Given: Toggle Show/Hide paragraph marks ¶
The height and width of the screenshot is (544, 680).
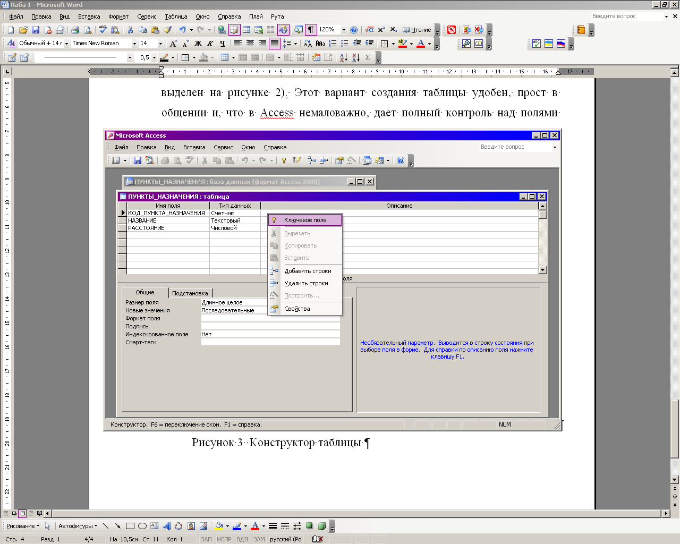Looking at the screenshot, I should point(311,30).
